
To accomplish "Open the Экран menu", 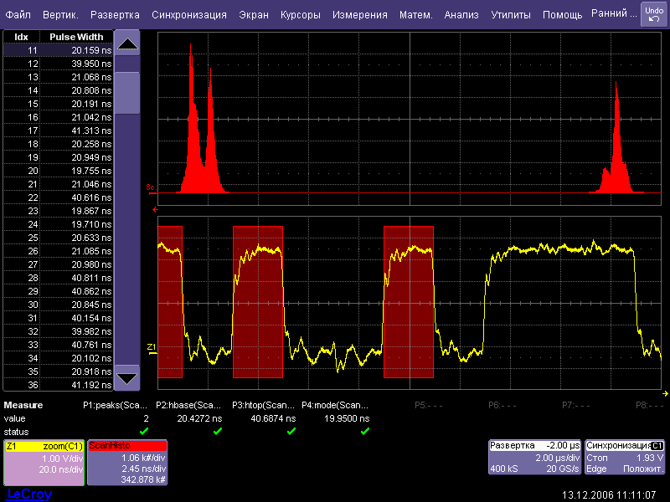I will pos(254,15).
